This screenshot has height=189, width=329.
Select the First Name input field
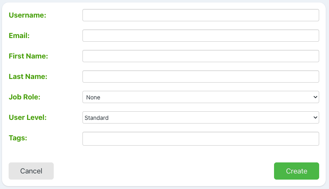(x=201, y=56)
